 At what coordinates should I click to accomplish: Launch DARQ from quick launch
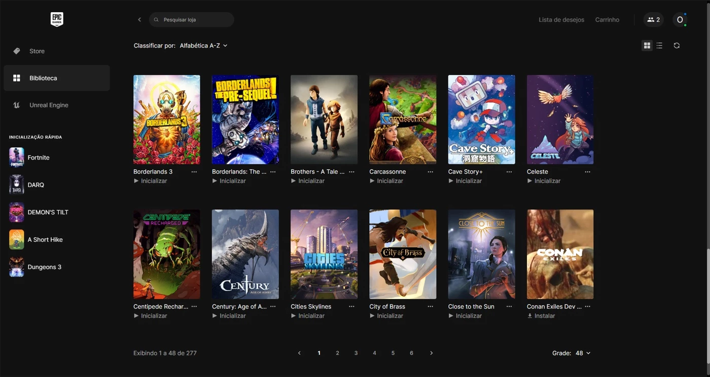click(x=26, y=185)
